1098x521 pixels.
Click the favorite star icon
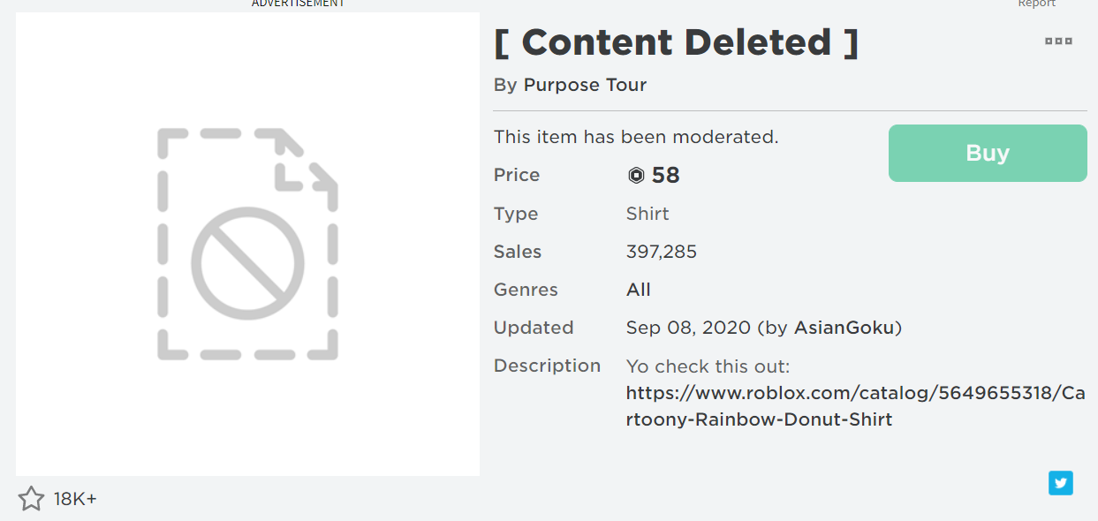[x=31, y=499]
